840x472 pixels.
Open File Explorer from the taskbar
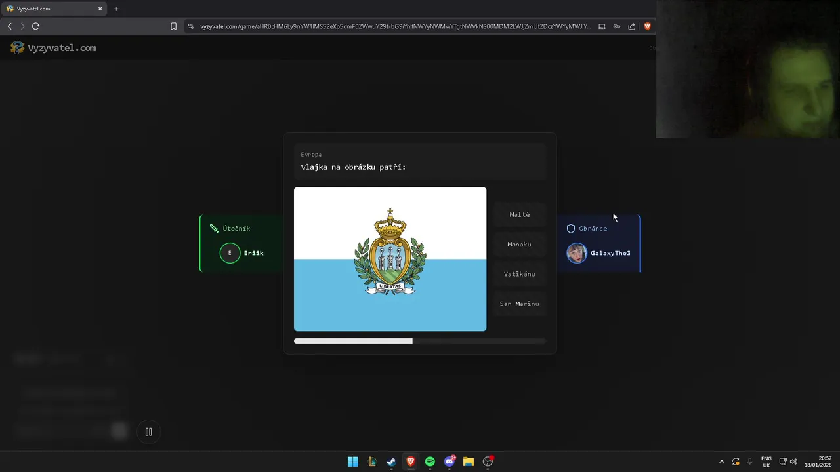pos(469,462)
